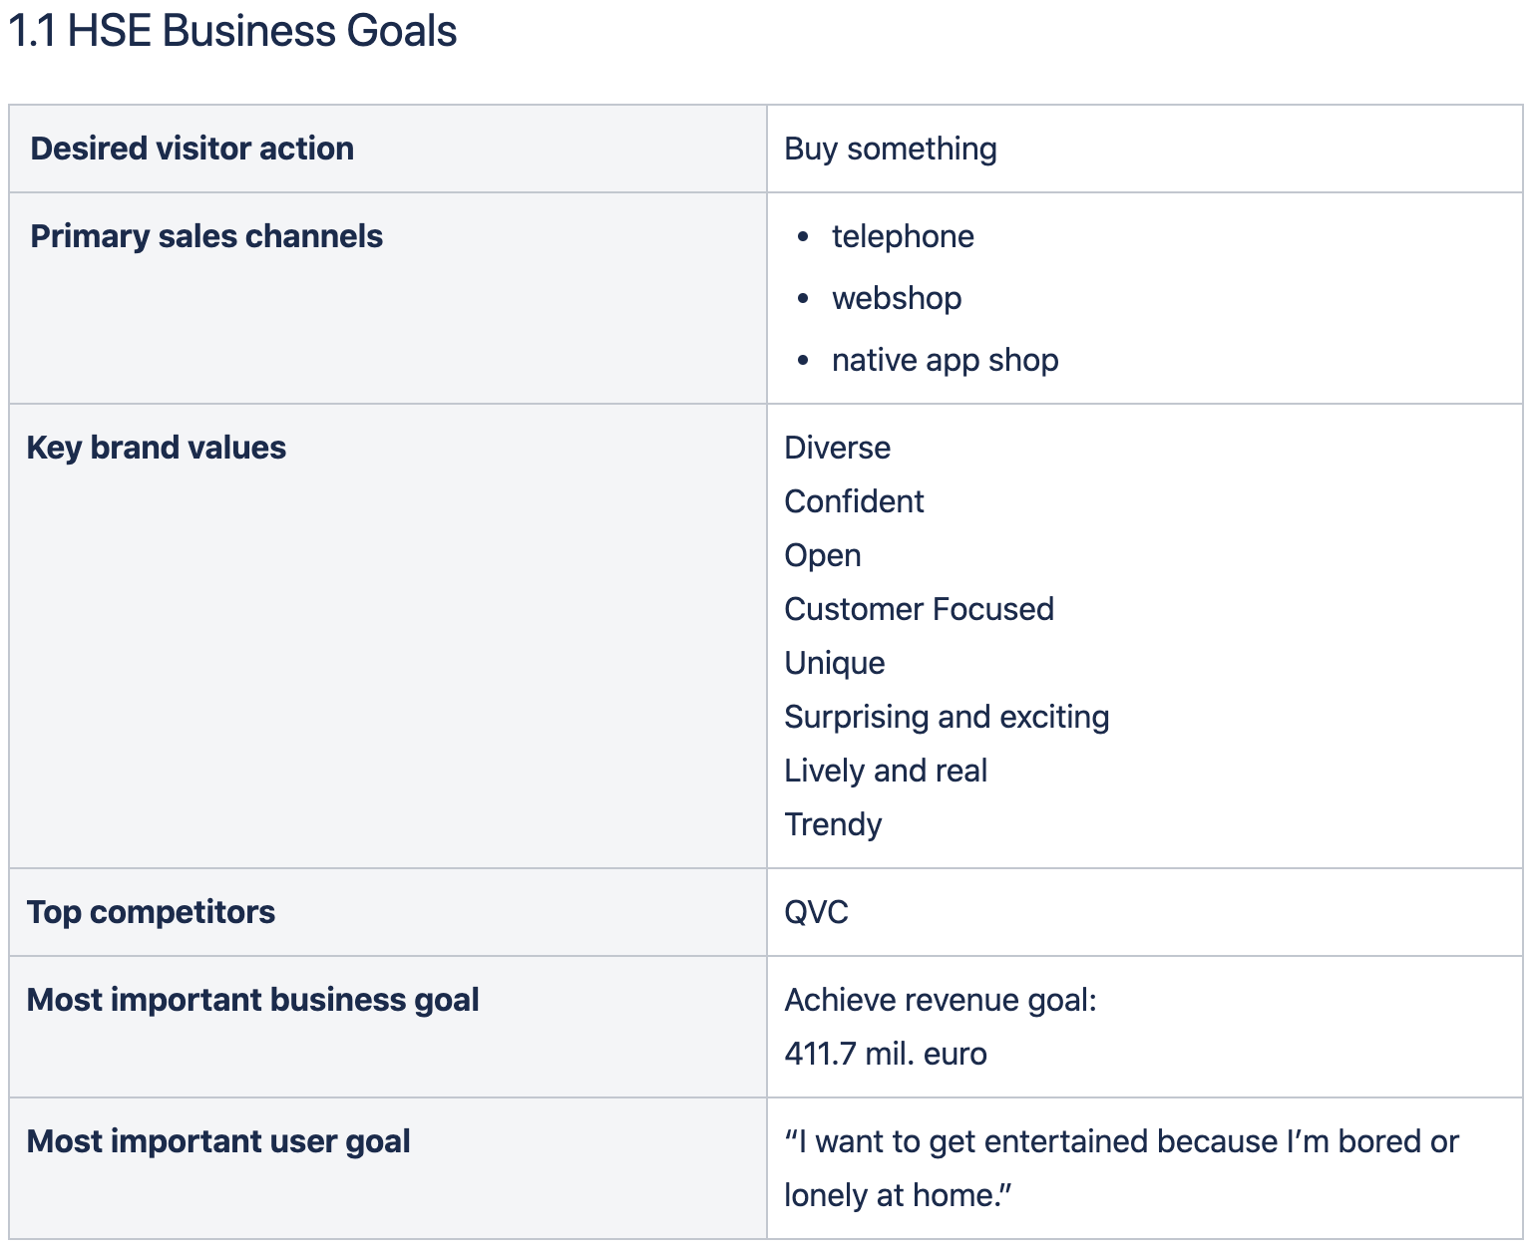Image resolution: width=1530 pixels, height=1250 pixels.
Task: Select 'Most important business goal' header cell
Action: (253, 1000)
